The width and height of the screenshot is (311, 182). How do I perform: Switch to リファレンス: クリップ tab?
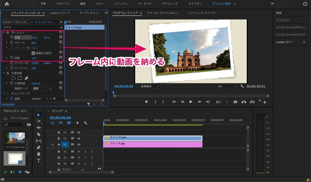coord(201,13)
